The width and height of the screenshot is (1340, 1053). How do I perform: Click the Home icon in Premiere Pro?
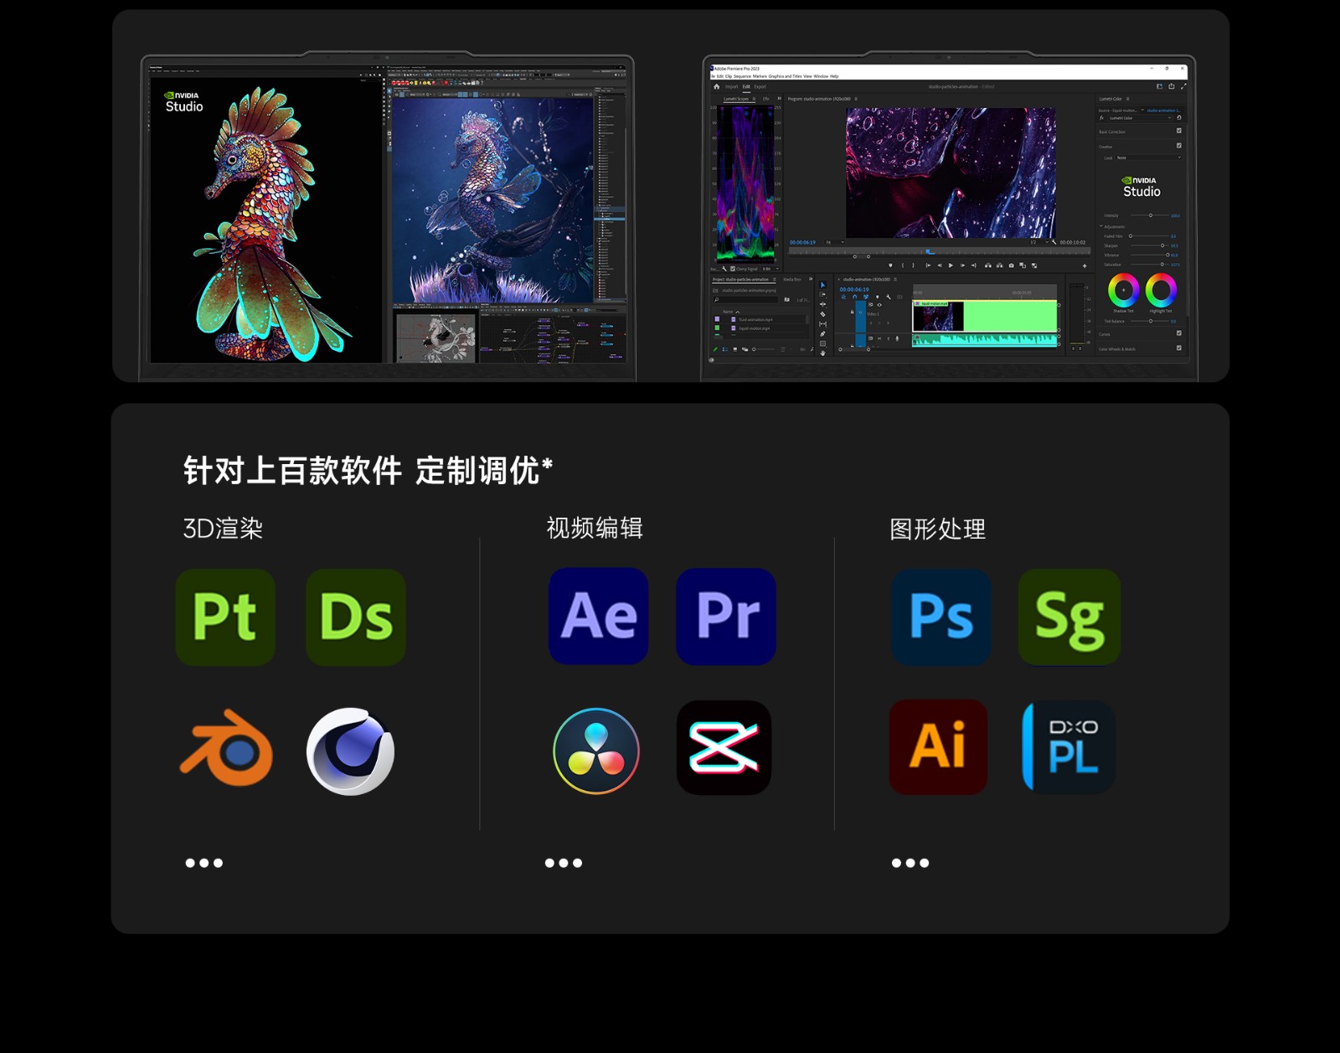[717, 86]
